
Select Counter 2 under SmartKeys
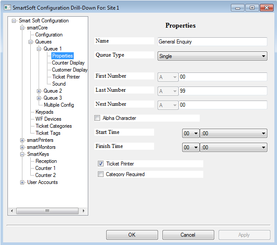45,175
